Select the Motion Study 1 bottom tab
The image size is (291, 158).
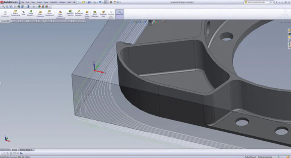[26, 150]
